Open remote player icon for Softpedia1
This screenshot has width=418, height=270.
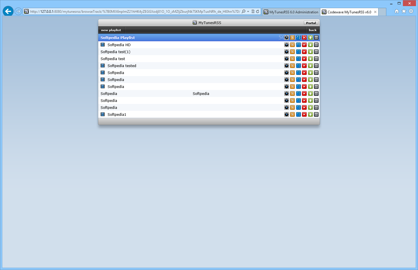coord(287,114)
